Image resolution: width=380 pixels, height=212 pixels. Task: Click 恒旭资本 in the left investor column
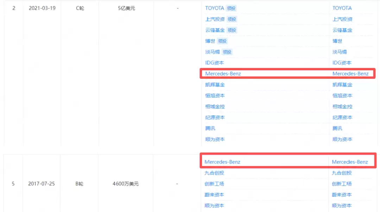(215, 96)
